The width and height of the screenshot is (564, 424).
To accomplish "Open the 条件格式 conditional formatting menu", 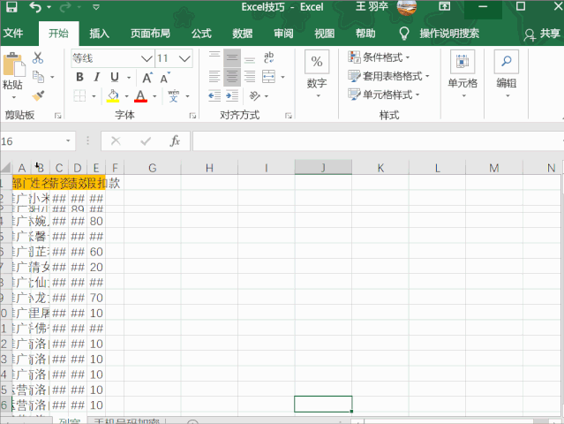I will pyautogui.click(x=380, y=57).
